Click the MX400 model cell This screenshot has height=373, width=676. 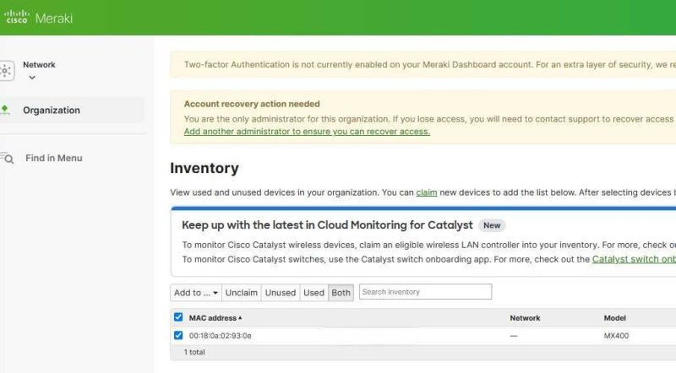(616, 336)
